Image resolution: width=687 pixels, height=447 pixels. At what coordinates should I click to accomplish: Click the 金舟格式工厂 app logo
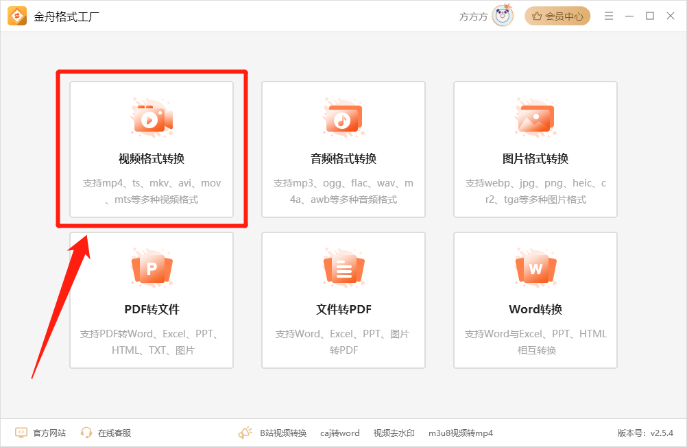(x=17, y=16)
